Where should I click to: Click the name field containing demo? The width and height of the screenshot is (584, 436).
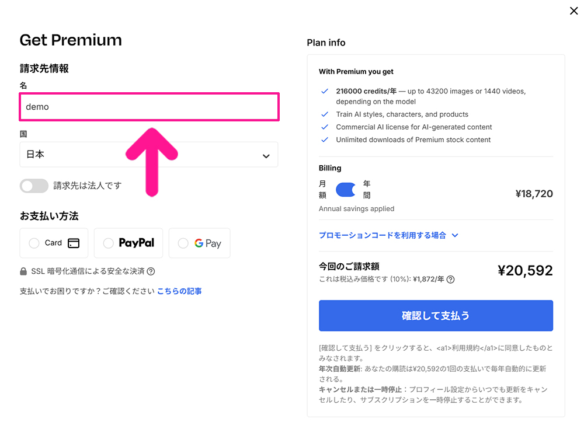(149, 107)
